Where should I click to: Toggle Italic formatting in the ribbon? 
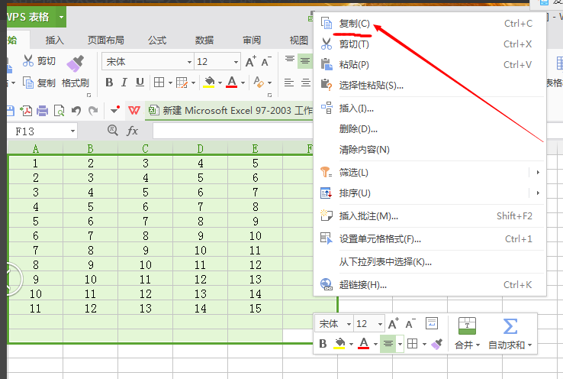click(x=124, y=83)
